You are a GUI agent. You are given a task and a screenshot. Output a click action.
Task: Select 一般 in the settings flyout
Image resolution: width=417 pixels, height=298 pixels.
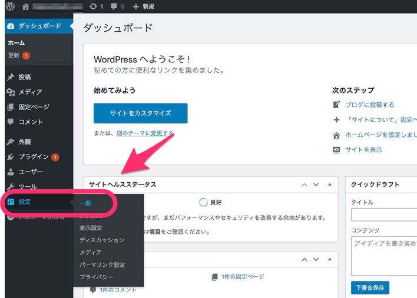point(85,203)
